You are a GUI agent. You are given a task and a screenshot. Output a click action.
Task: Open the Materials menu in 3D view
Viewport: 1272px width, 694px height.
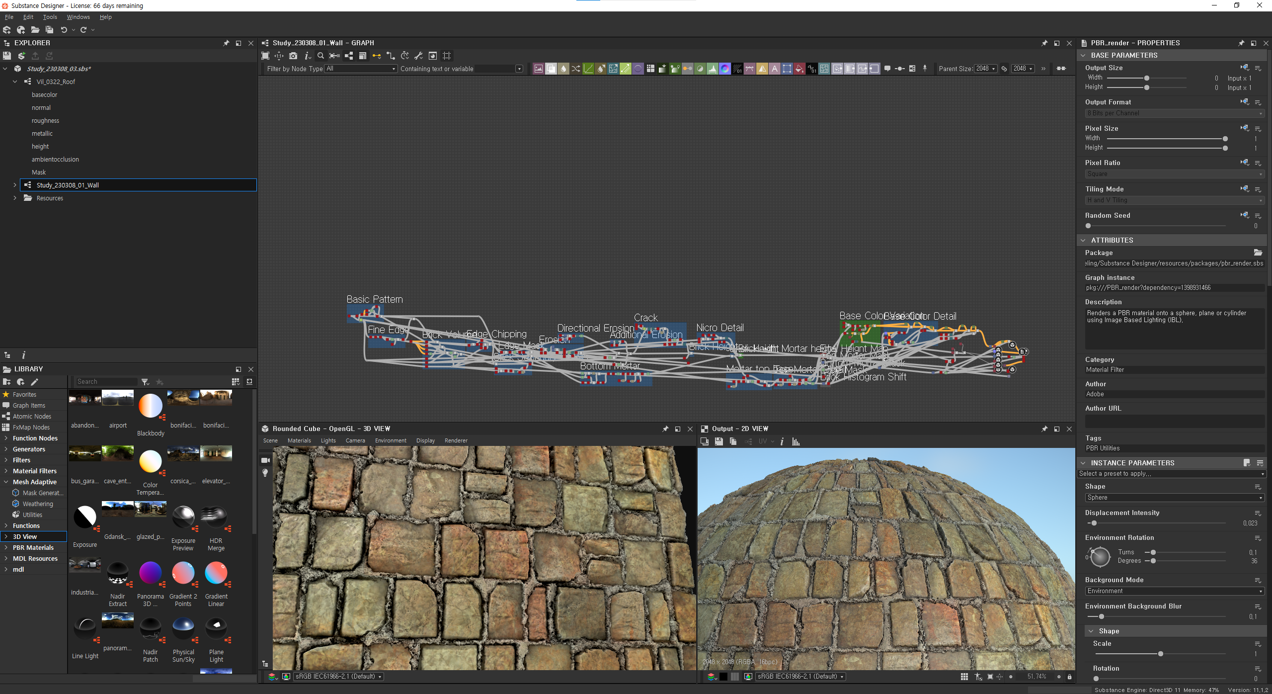coord(299,441)
